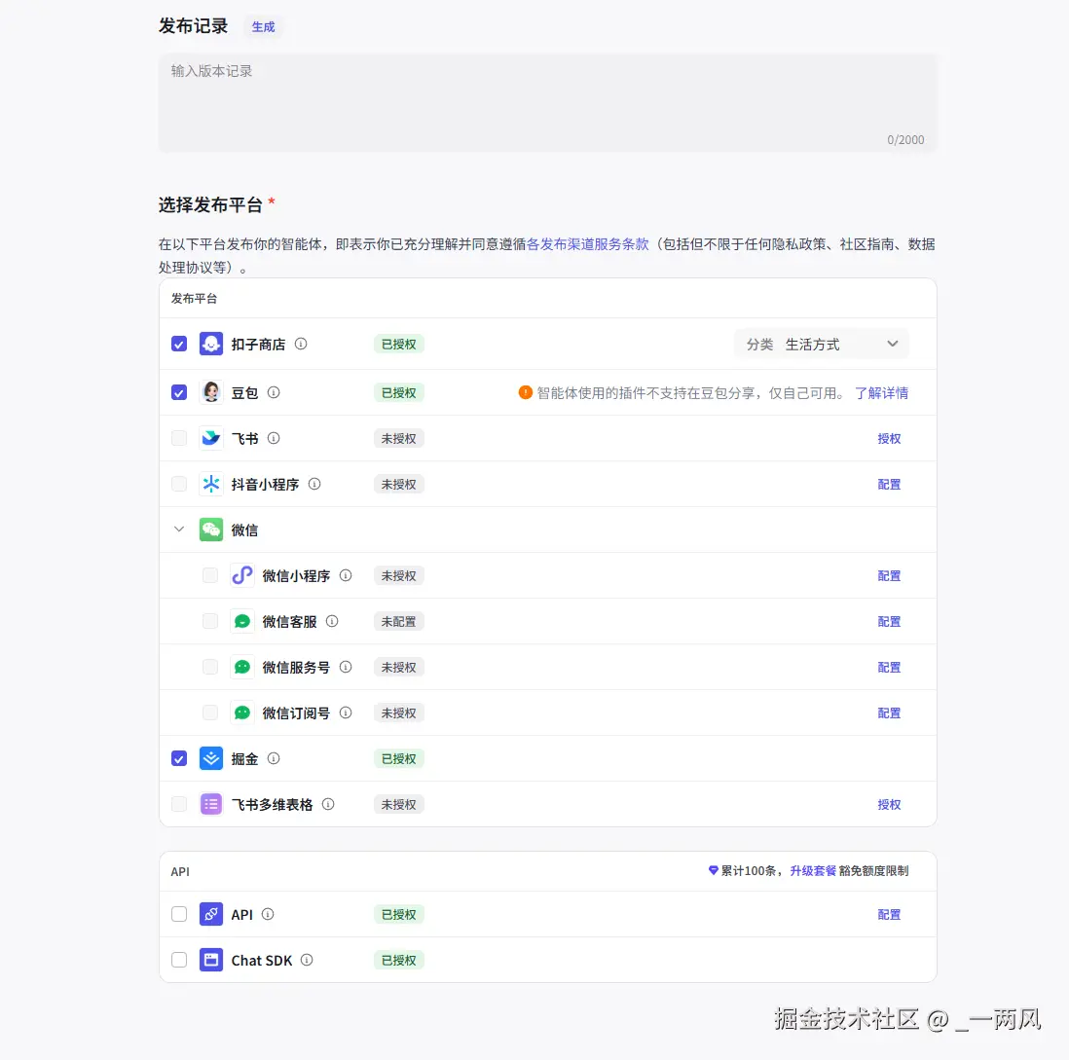This screenshot has width=1069, height=1060.
Task: Open info tooltip beside 扣子商店
Action: pos(301,344)
